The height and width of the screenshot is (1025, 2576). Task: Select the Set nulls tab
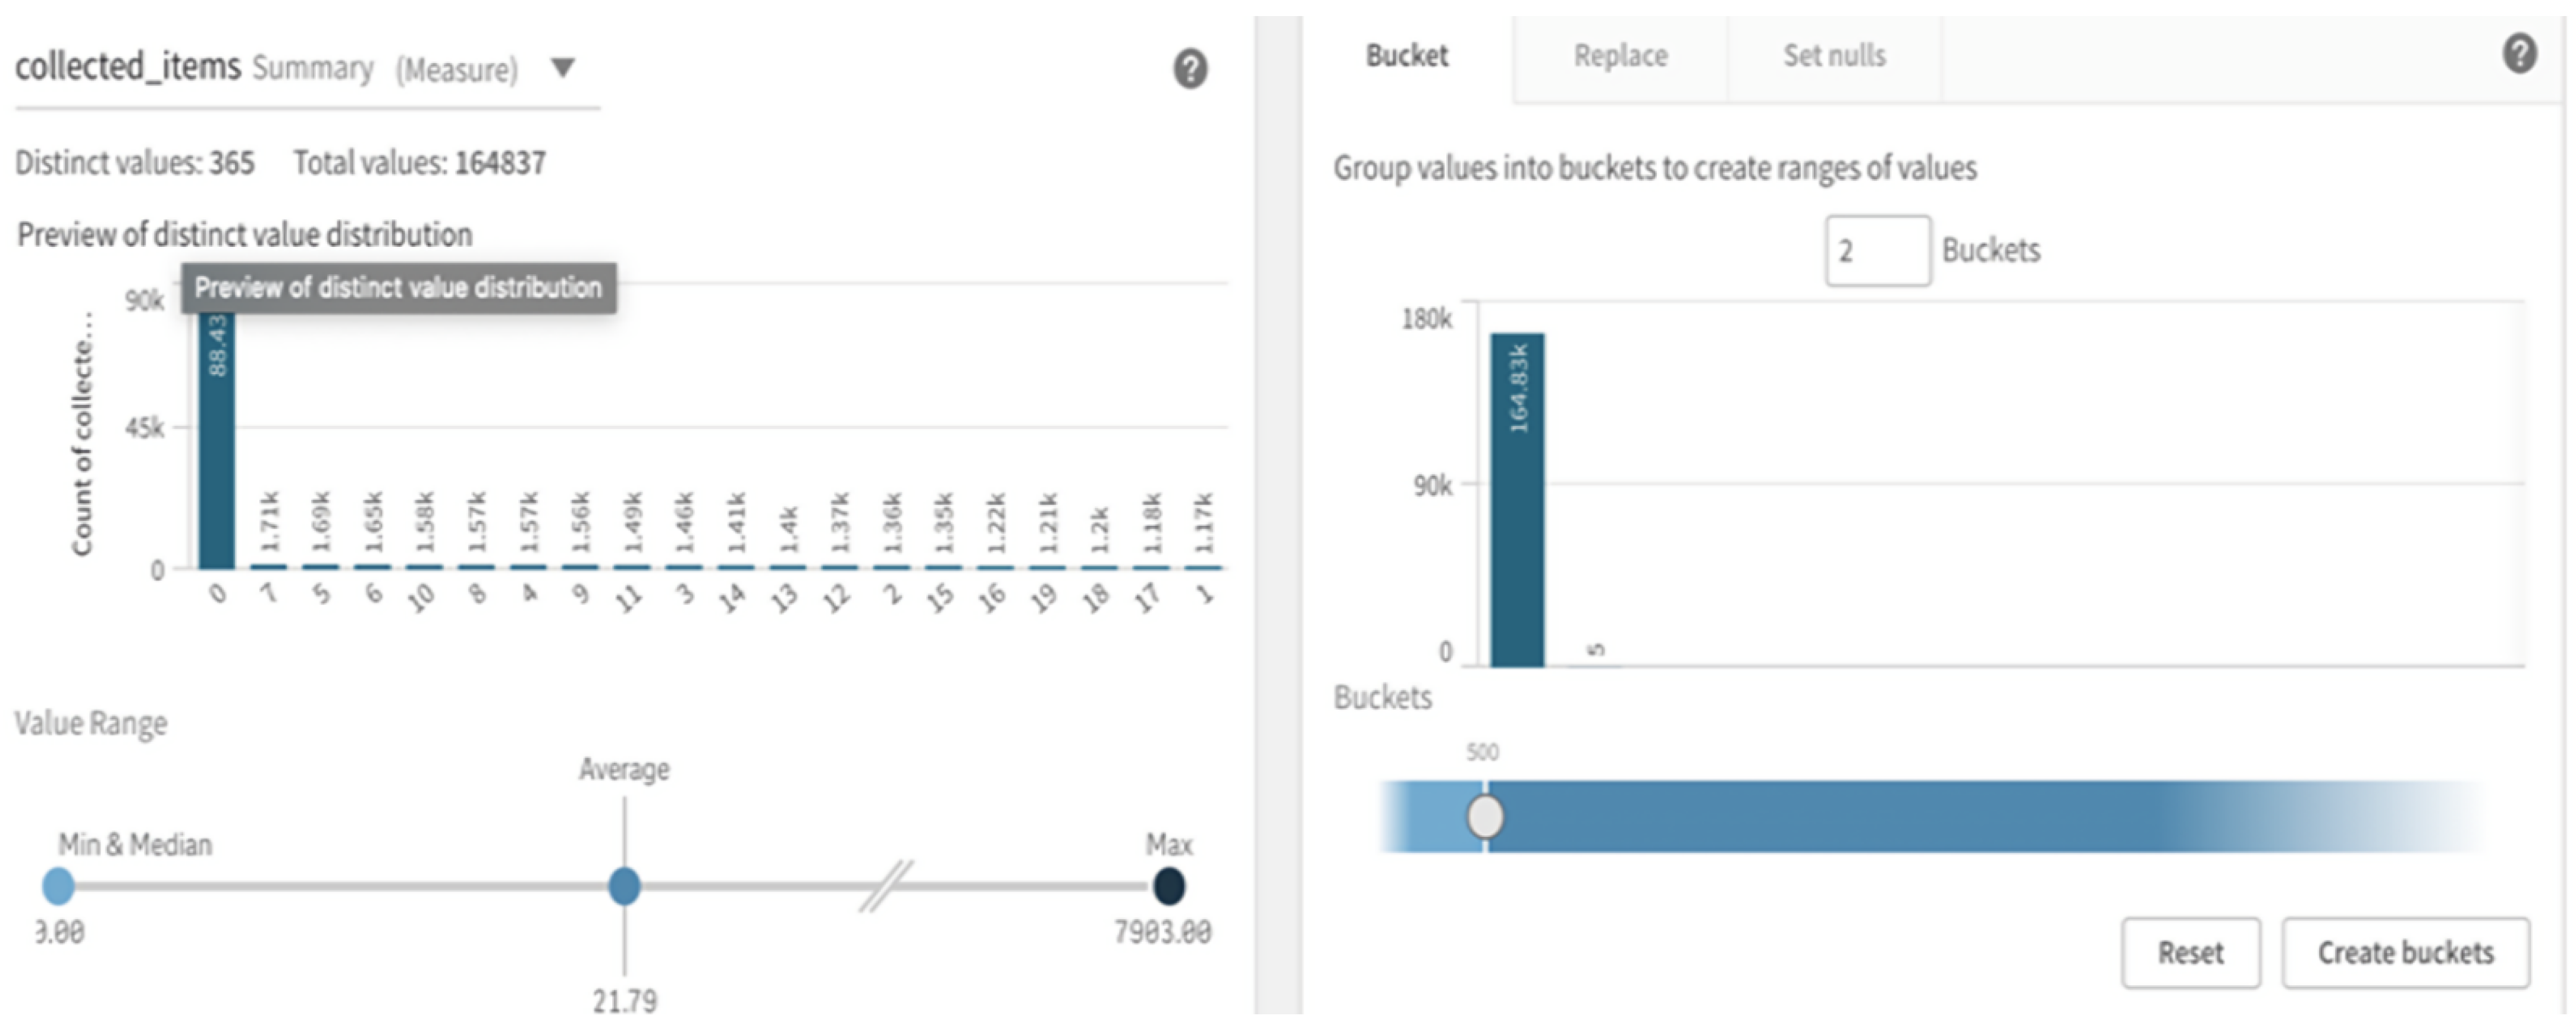click(x=1834, y=56)
